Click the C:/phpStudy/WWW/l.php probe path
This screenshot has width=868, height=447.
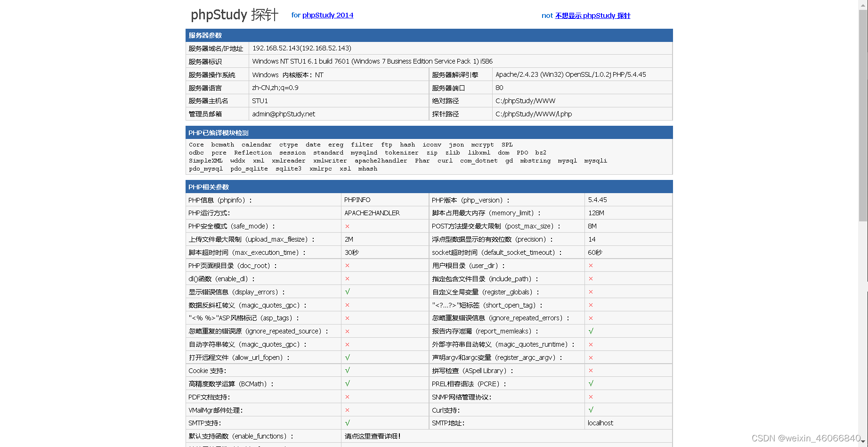coord(534,114)
